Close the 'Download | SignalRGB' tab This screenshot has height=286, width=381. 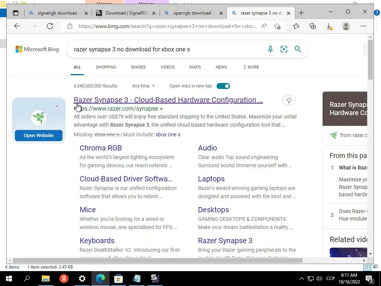(154, 13)
